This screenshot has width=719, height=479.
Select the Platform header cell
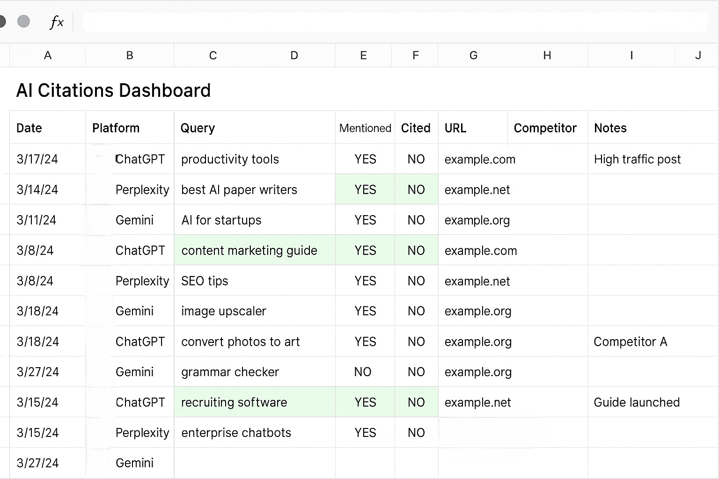point(130,128)
